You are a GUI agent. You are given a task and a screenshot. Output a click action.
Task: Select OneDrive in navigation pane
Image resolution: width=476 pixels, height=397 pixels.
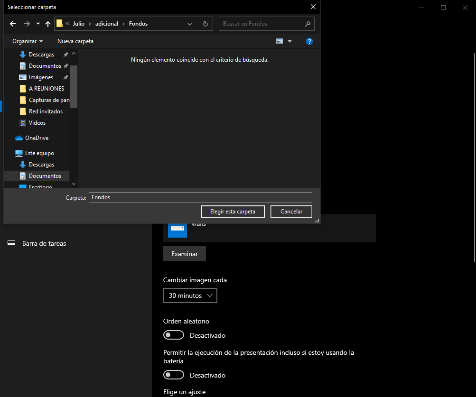click(x=37, y=138)
